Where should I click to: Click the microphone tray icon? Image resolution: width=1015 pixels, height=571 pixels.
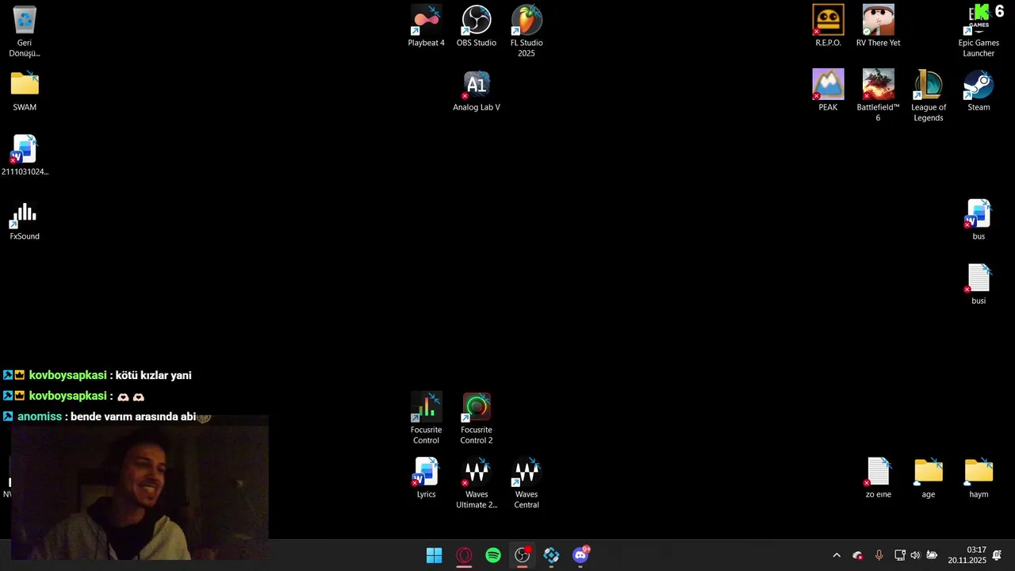pyautogui.click(x=879, y=555)
